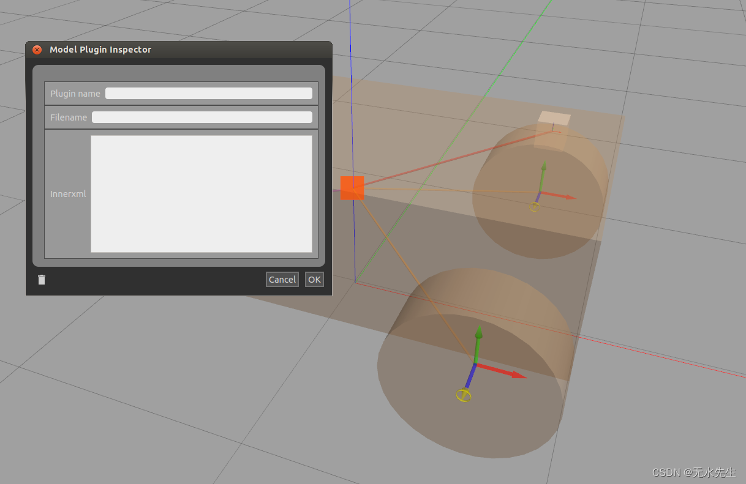Focus the Filename text field

point(202,117)
